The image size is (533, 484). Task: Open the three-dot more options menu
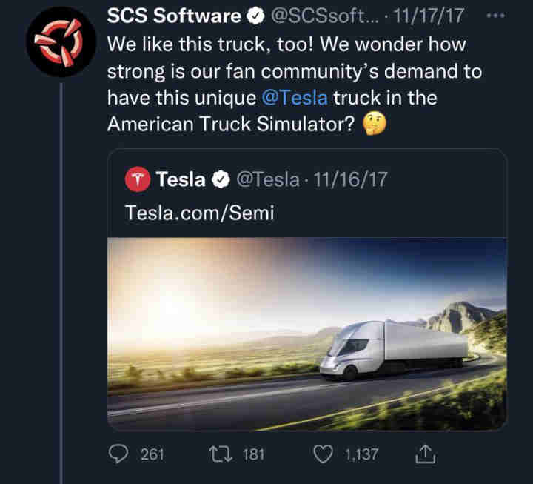coord(506,16)
